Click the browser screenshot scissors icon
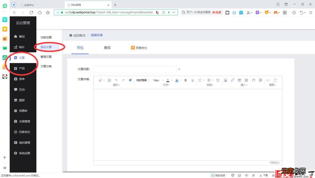 point(248,12)
